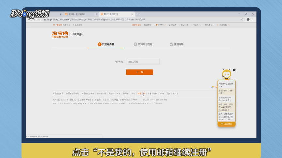Open help item 忘记会员名，怎么找回?
The image size is (282, 158).
click(x=226, y=92)
